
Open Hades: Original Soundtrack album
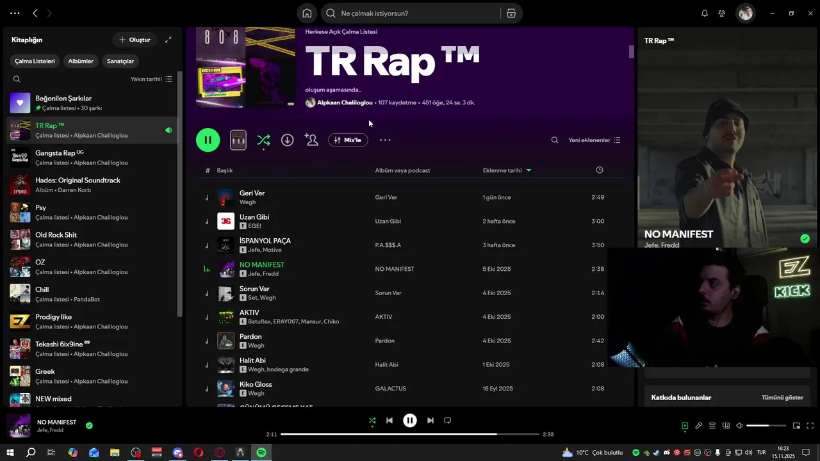(x=93, y=185)
